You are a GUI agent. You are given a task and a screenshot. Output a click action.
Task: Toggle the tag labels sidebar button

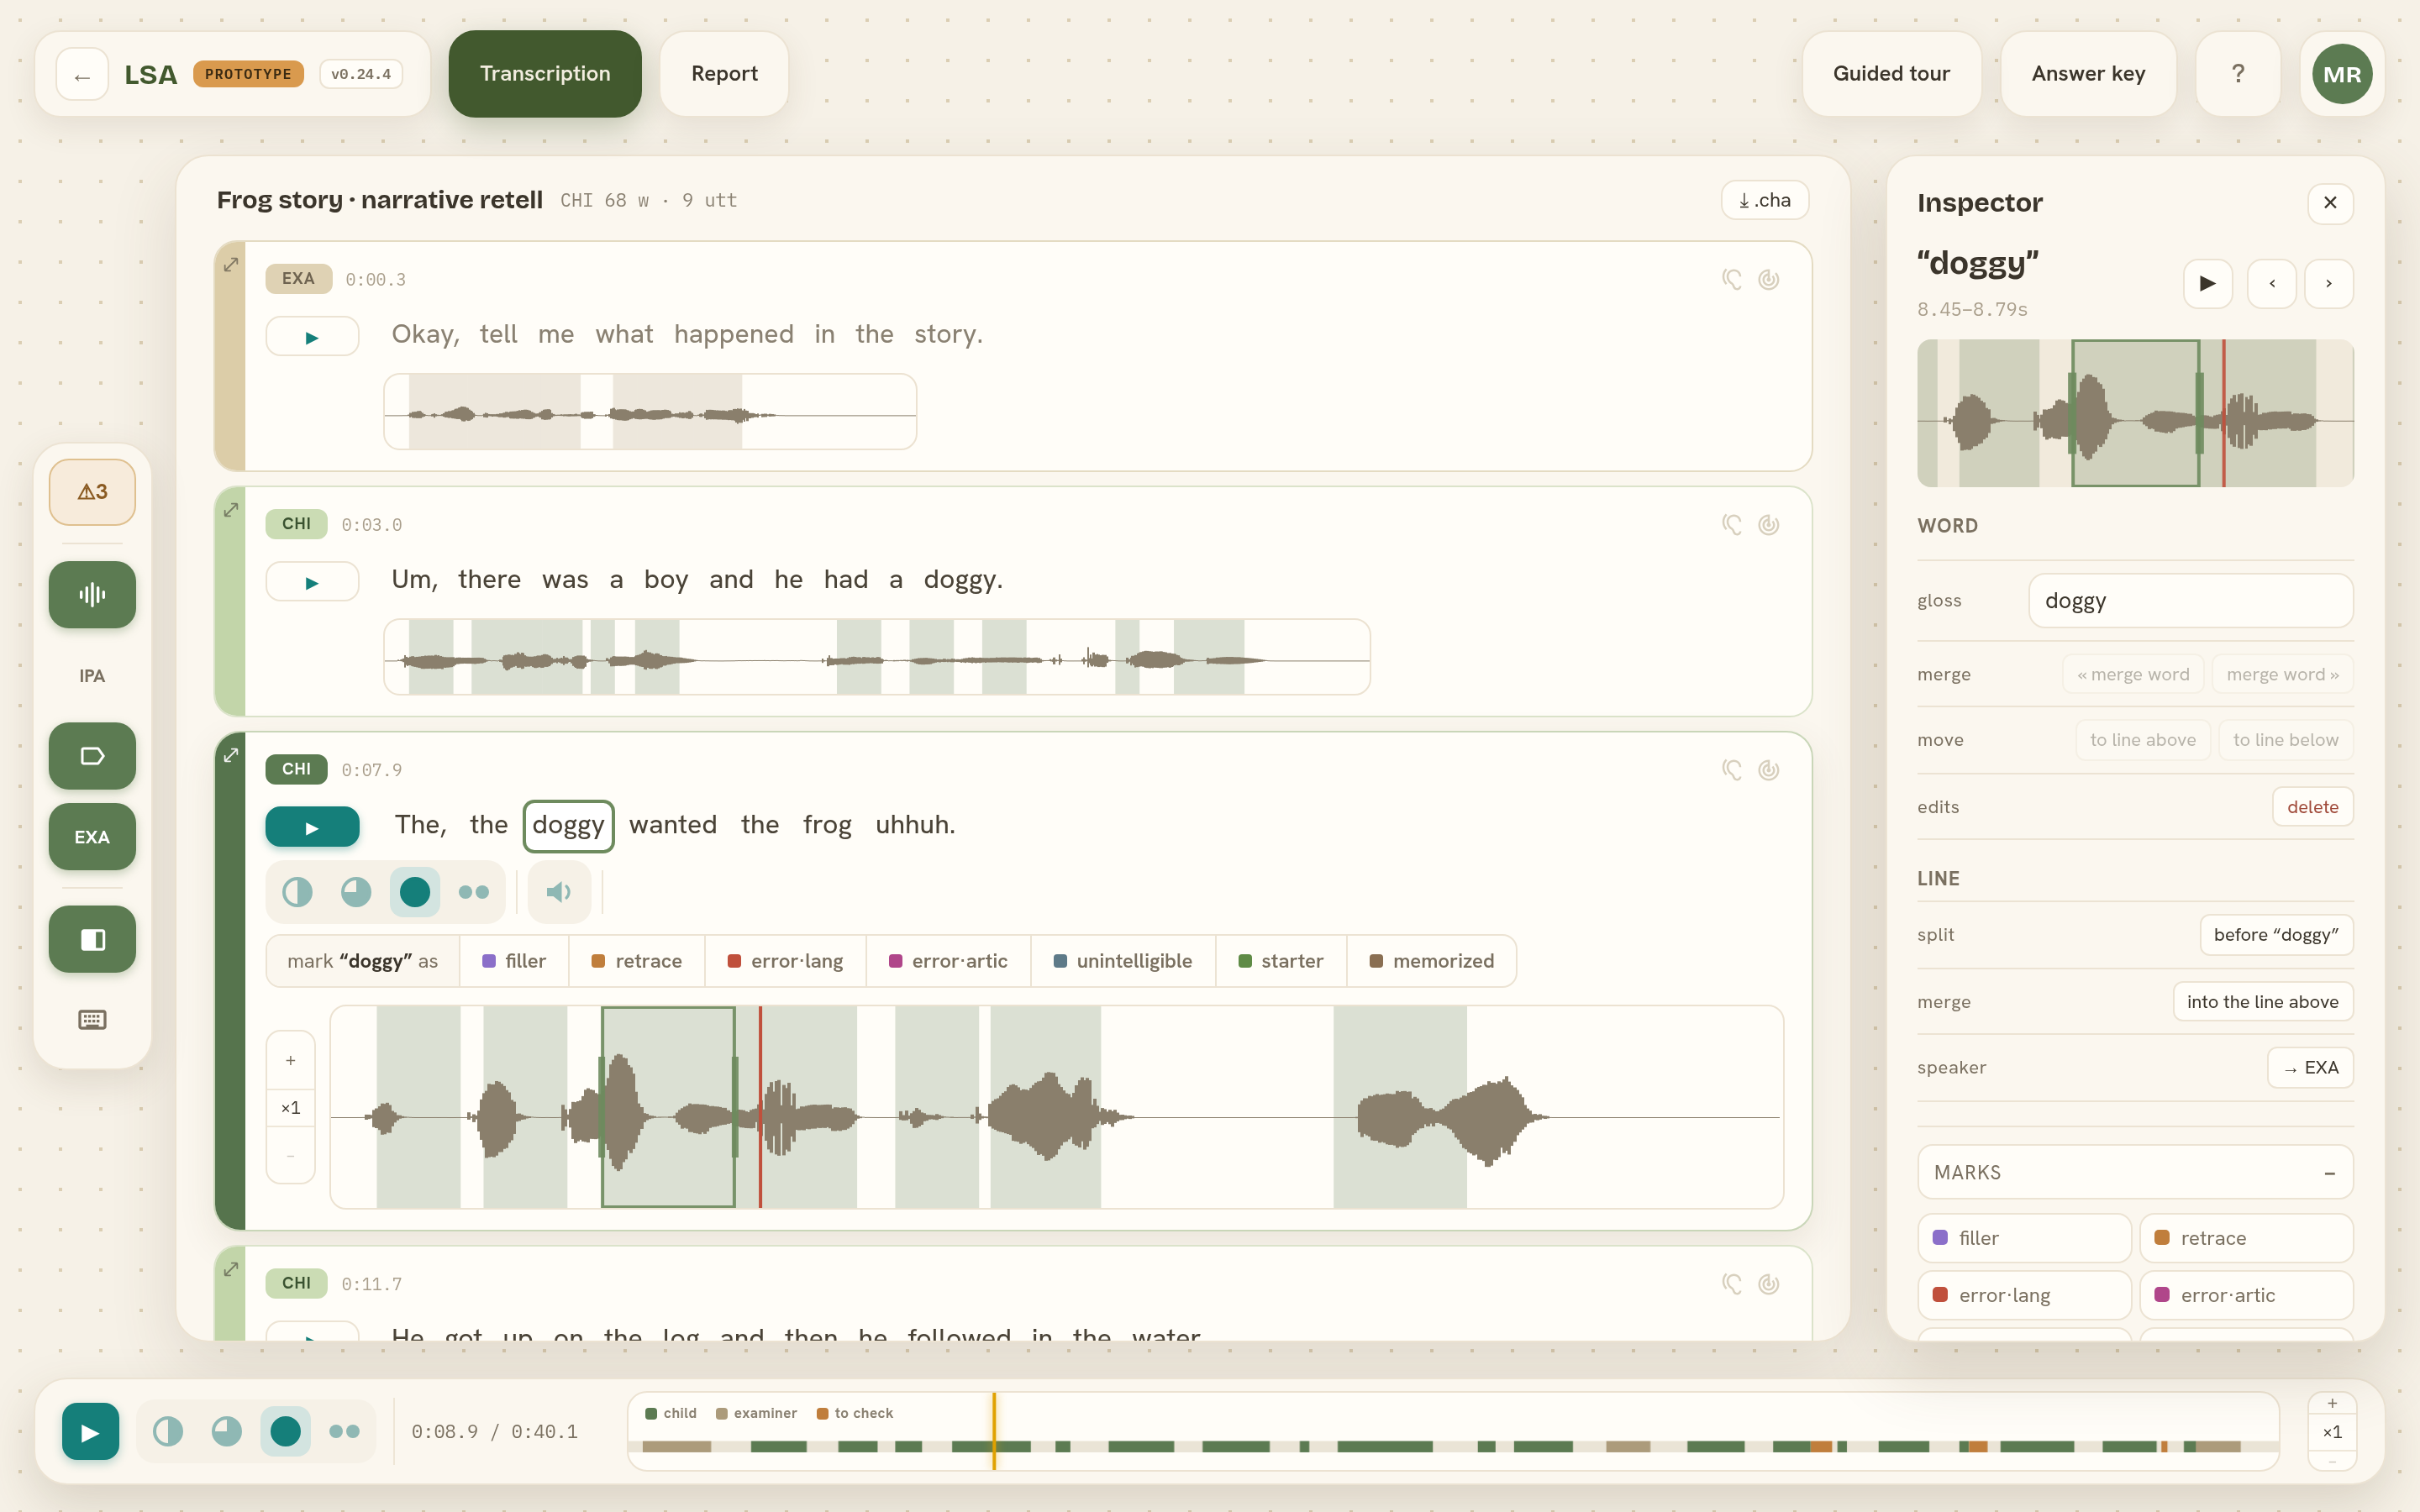[92, 756]
